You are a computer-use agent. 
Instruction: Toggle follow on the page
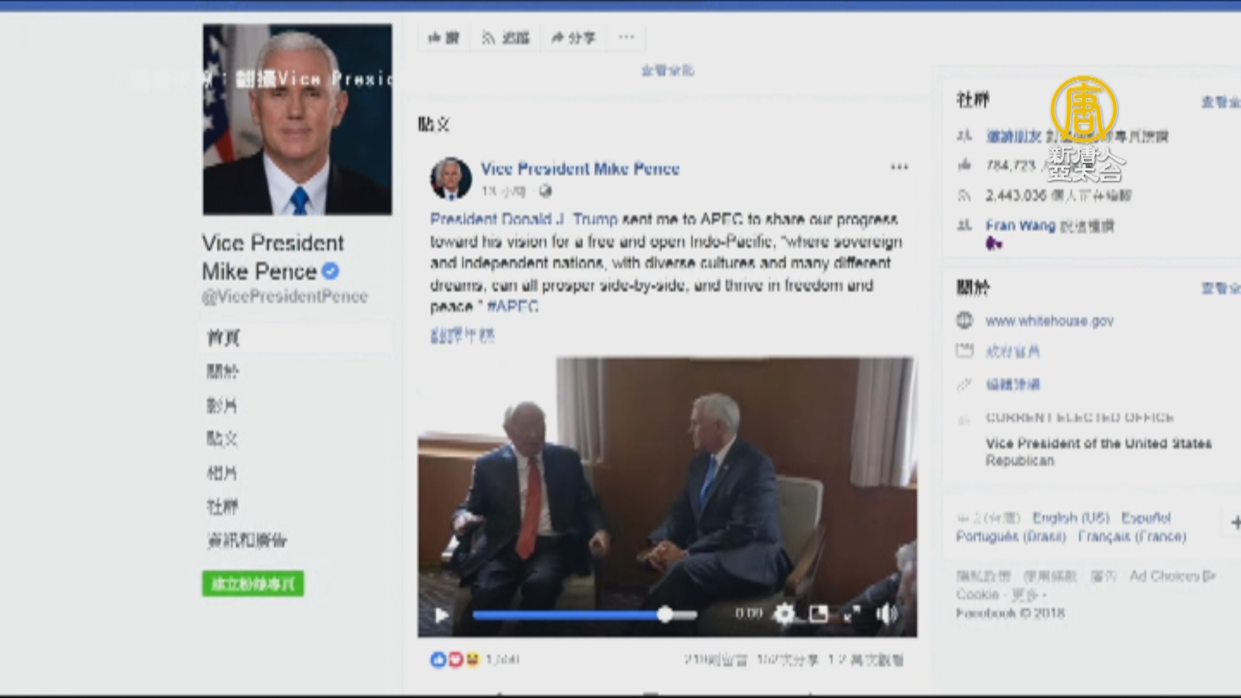click(x=505, y=37)
